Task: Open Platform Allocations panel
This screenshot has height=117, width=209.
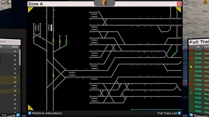Action: pyautogui.click(x=47, y=113)
